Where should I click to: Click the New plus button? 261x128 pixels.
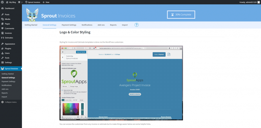click(x=46, y=2)
